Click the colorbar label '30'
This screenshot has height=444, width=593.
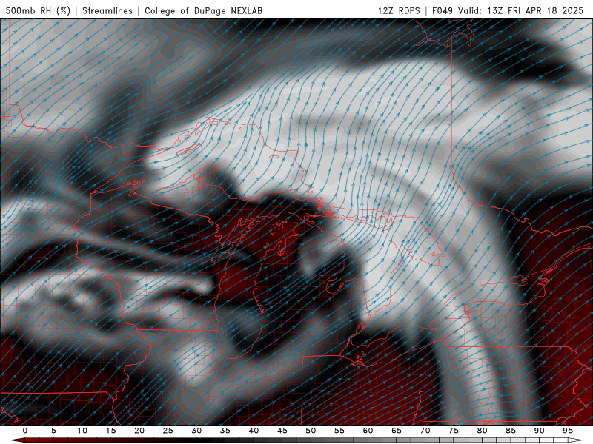pyautogui.click(x=196, y=431)
